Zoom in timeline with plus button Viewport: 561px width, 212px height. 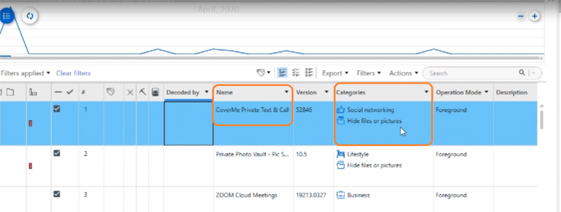tap(535, 16)
